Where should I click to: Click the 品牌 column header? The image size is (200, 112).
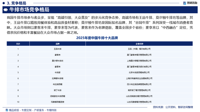point(58,44)
